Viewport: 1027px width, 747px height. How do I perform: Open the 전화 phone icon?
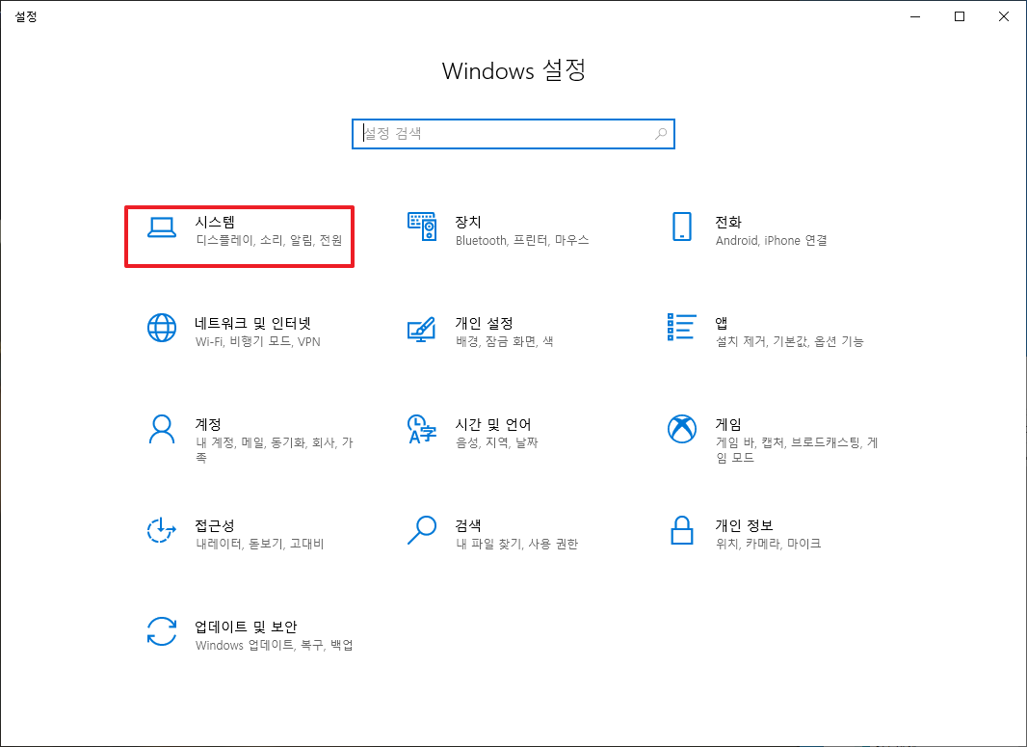click(682, 227)
